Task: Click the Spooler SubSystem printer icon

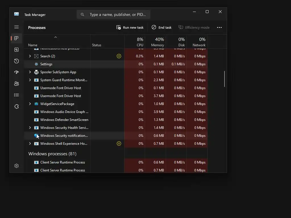Action: point(36,72)
